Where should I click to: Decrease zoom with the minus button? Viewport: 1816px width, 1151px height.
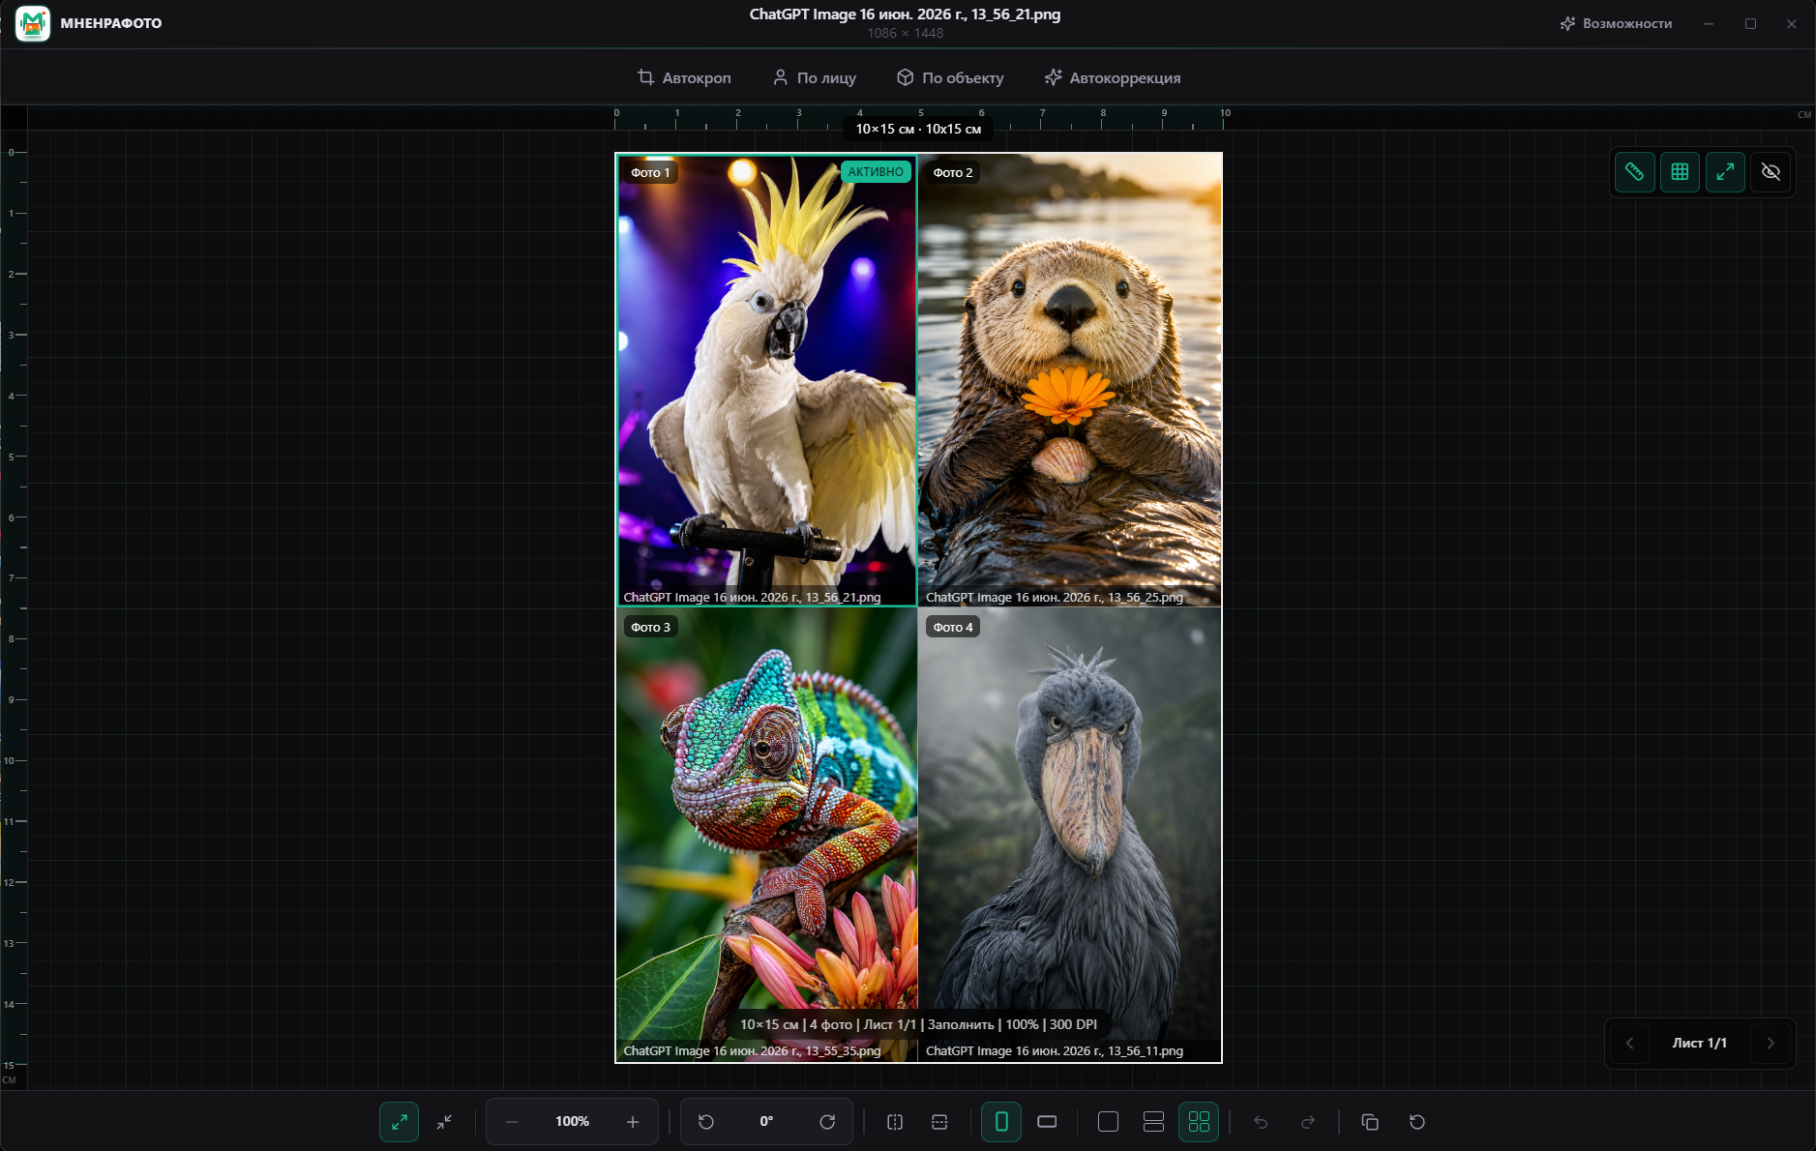click(x=512, y=1122)
